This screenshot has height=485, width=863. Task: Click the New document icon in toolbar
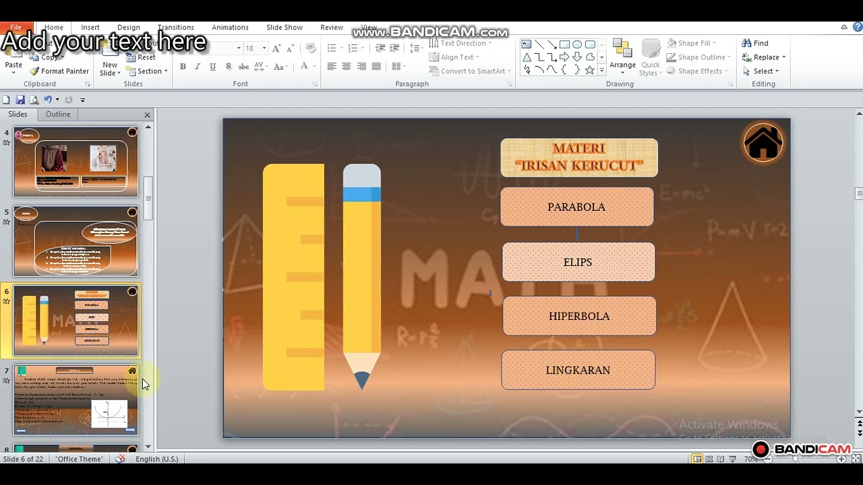6,100
